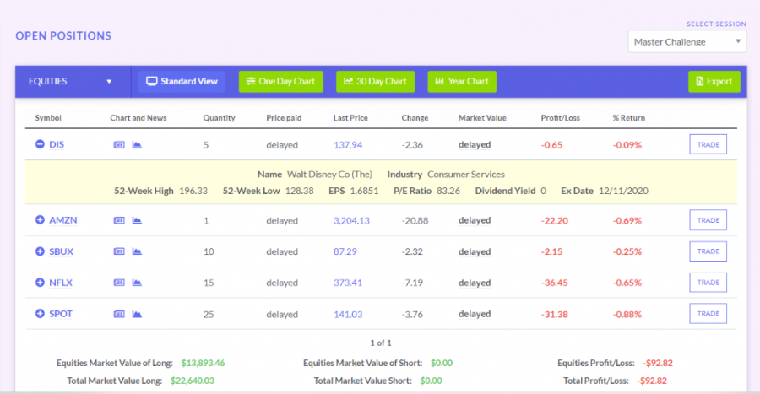The height and width of the screenshot is (394, 760).
Task: Show the Year Chart view
Action: pyautogui.click(x=462, y=82)
